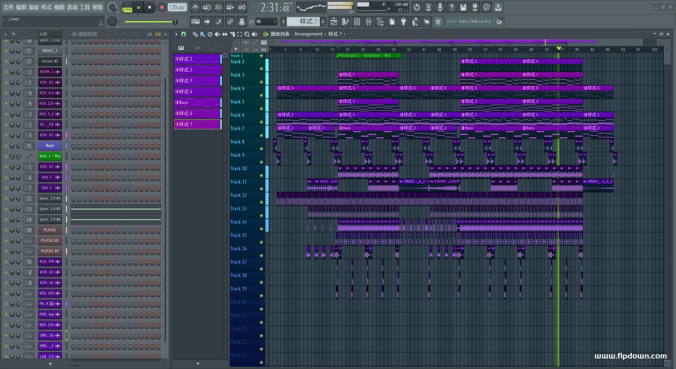Click the stop playback button
This screenshot has width=676, height=369.
tap(150, 7)
